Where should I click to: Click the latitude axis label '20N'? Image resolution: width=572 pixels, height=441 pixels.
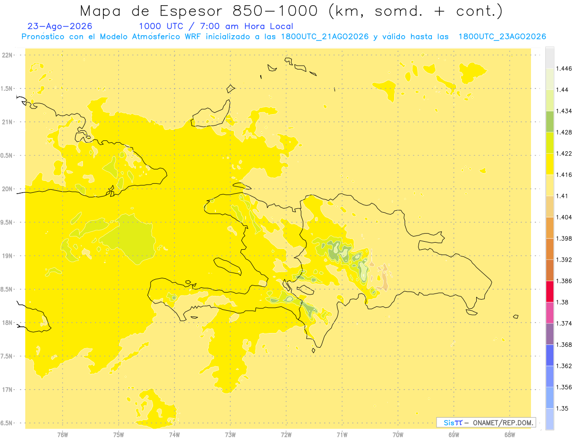7,189
